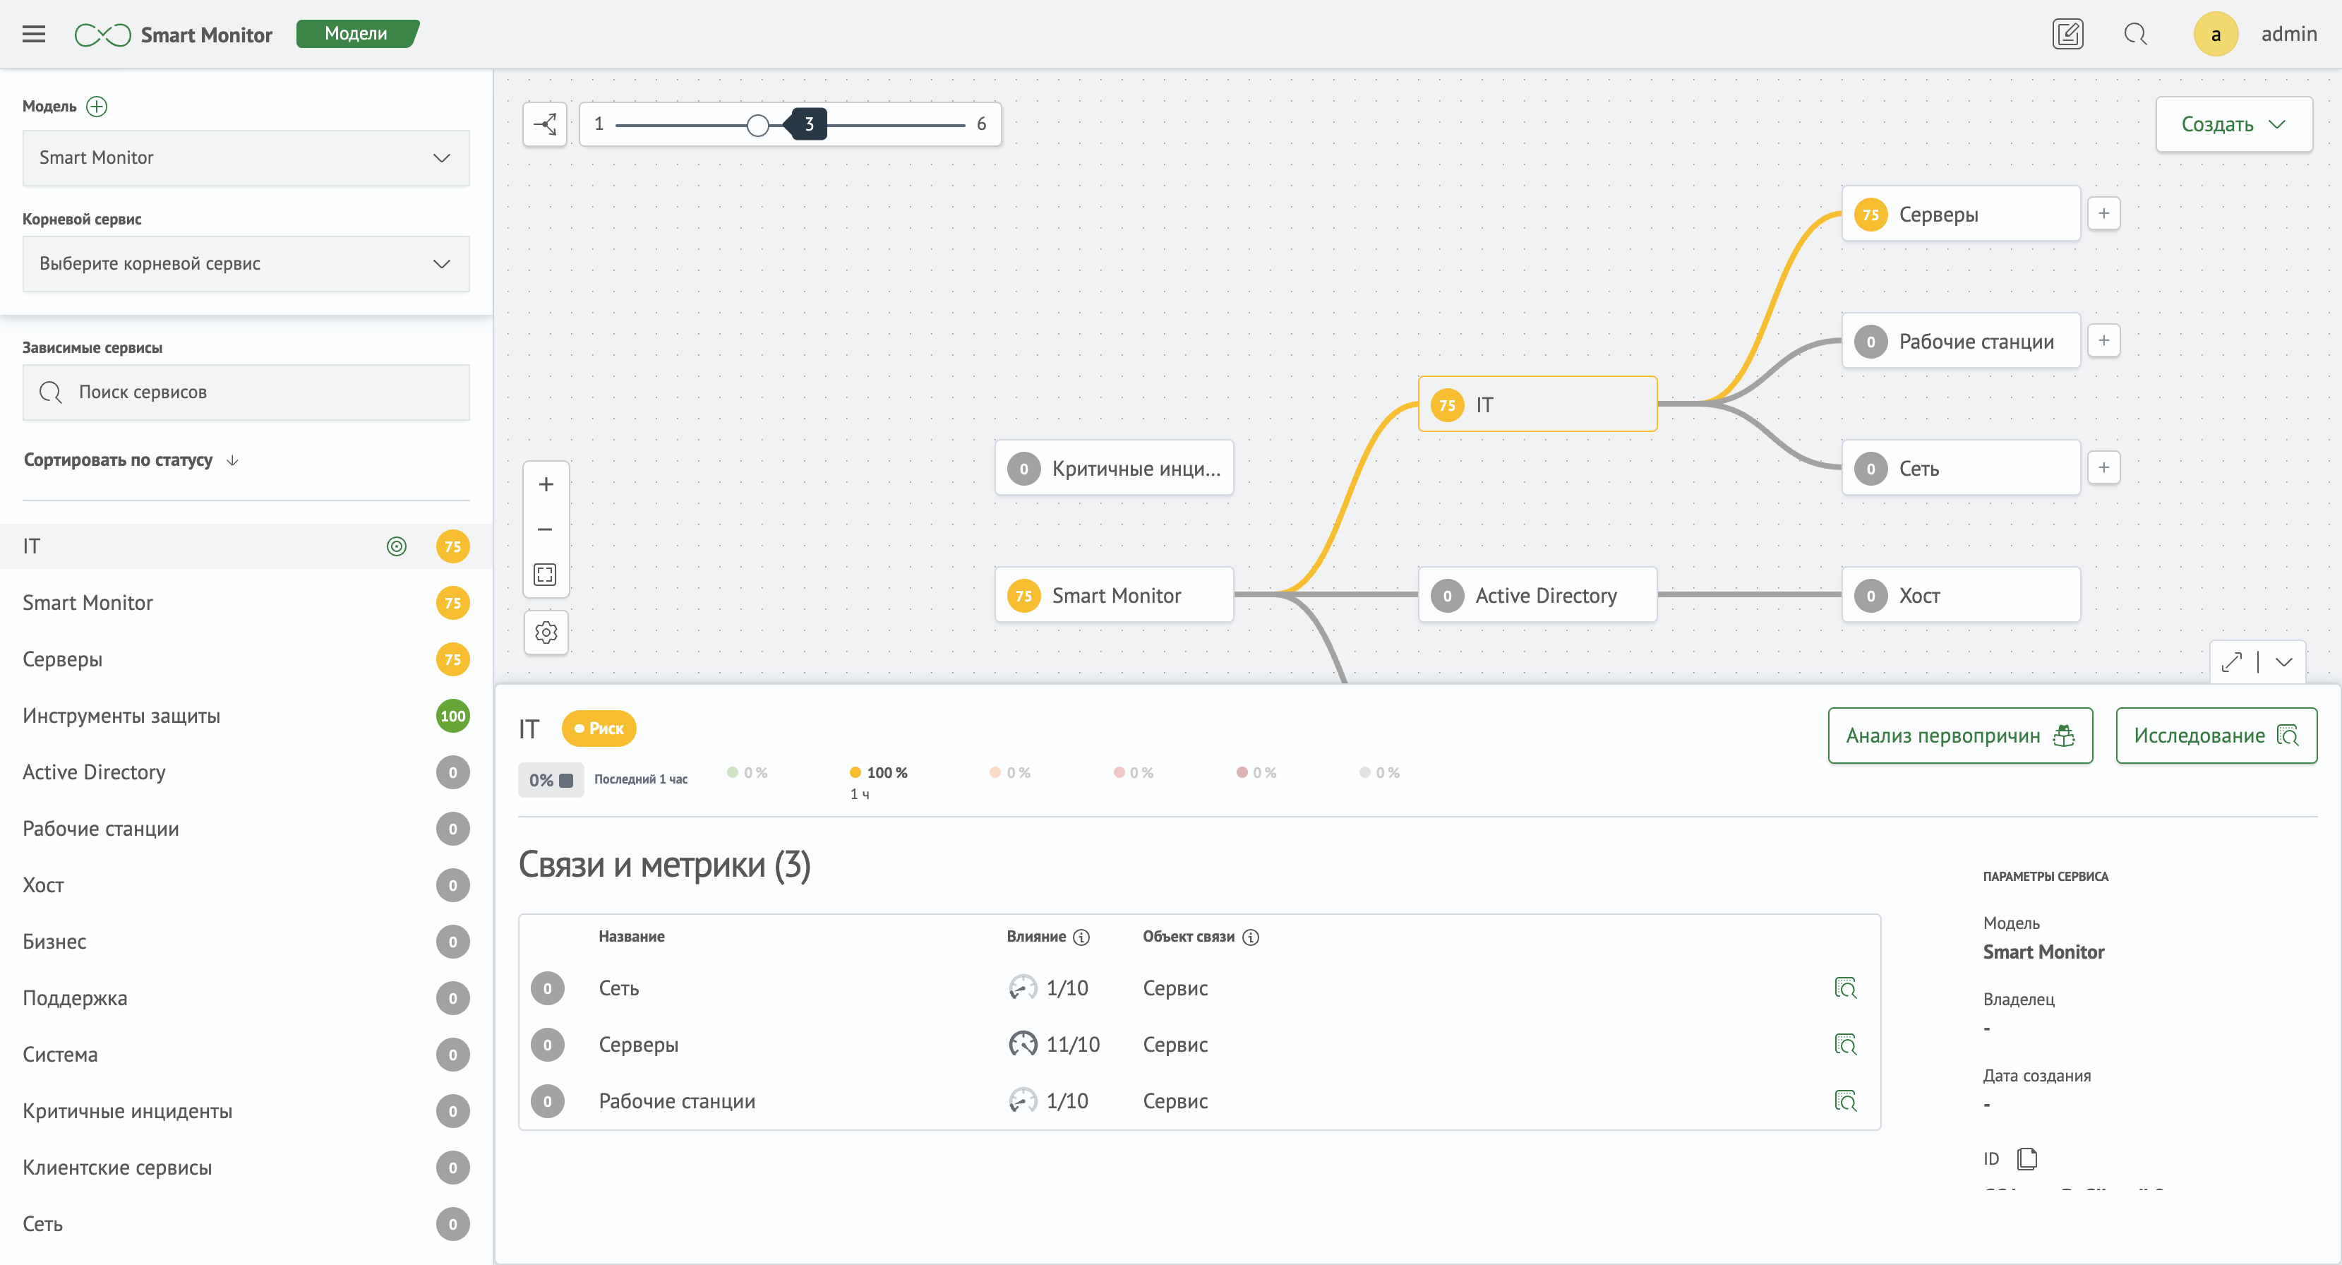
Task: Click Последний 1 час time range label
Action: pyautogui.click(x=641, y=779)
